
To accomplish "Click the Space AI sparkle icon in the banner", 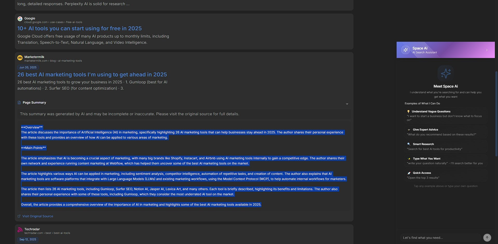I will click(405, 50).
